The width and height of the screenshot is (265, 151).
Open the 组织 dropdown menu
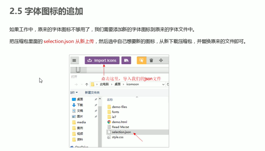coord(74,92)
